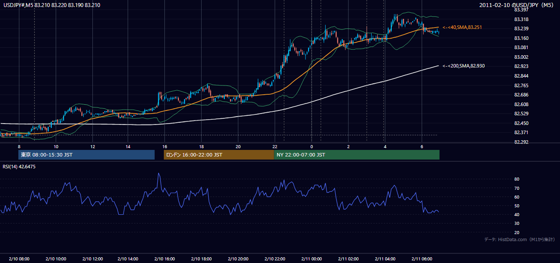This screenshot has height=263, width=560.
Task: Click hour label 12 under the price chart
Action: (92, 146)
